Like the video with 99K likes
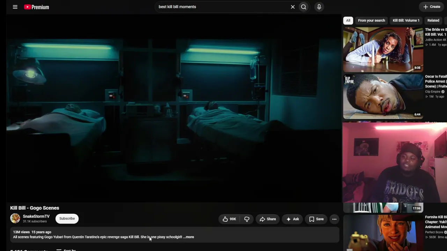Viewport: 447px width, 251px height. tap(229, 219)
